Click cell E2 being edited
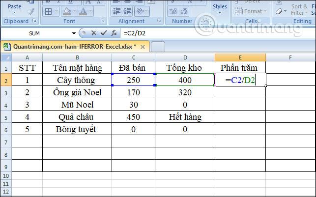This screenshot has width=316, height=197. (x=240, y=80)
